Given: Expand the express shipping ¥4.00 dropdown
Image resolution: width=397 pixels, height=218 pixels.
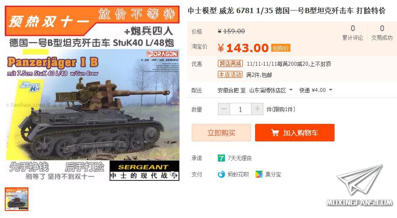Looking at the screenshot, I should click(x=316, y=90).
